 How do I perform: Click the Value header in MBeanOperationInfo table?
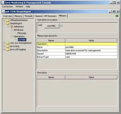click(x=91, y=41)
